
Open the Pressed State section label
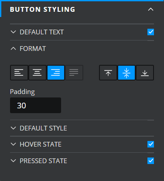[43, 161]
